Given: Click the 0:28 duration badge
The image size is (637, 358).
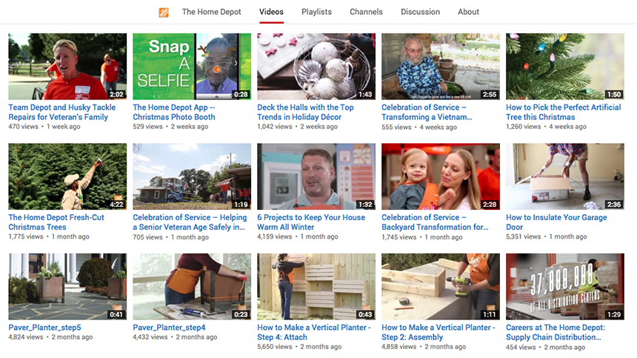Looking at the screenshot, I should [x=241, y=94].
